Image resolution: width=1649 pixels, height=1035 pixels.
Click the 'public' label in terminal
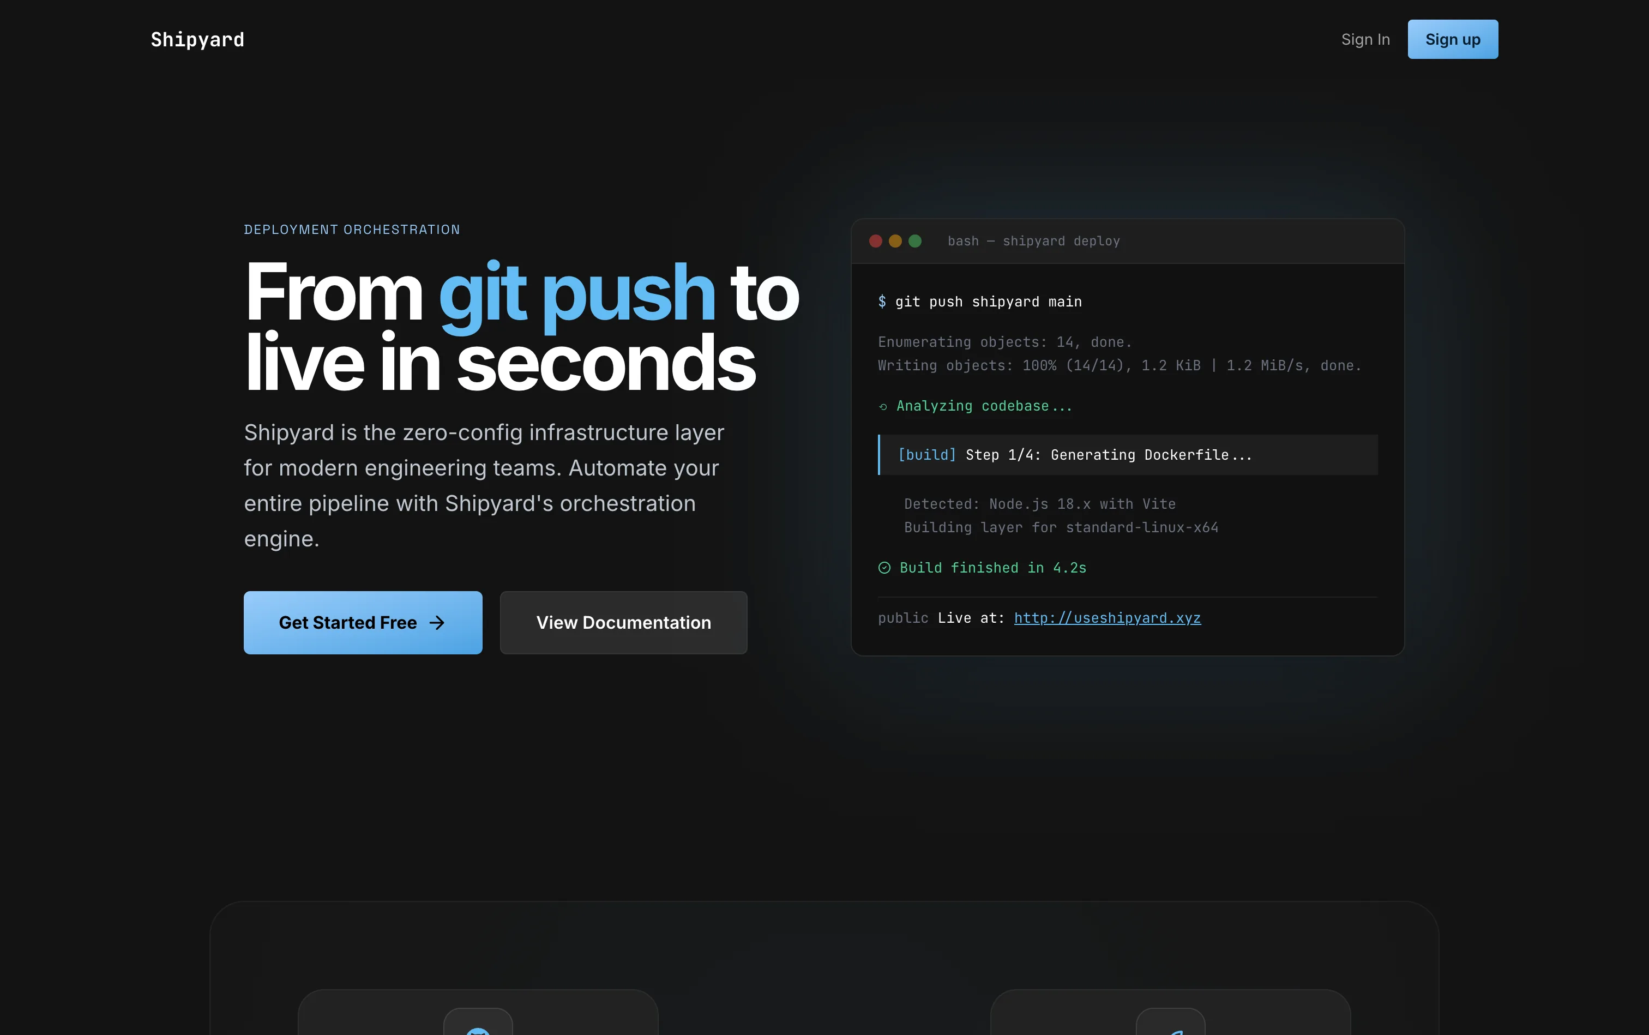903,618
